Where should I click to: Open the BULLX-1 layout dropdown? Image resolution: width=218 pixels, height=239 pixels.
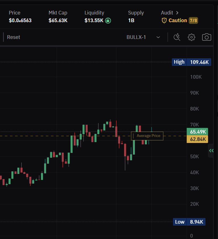coord(143,37)
